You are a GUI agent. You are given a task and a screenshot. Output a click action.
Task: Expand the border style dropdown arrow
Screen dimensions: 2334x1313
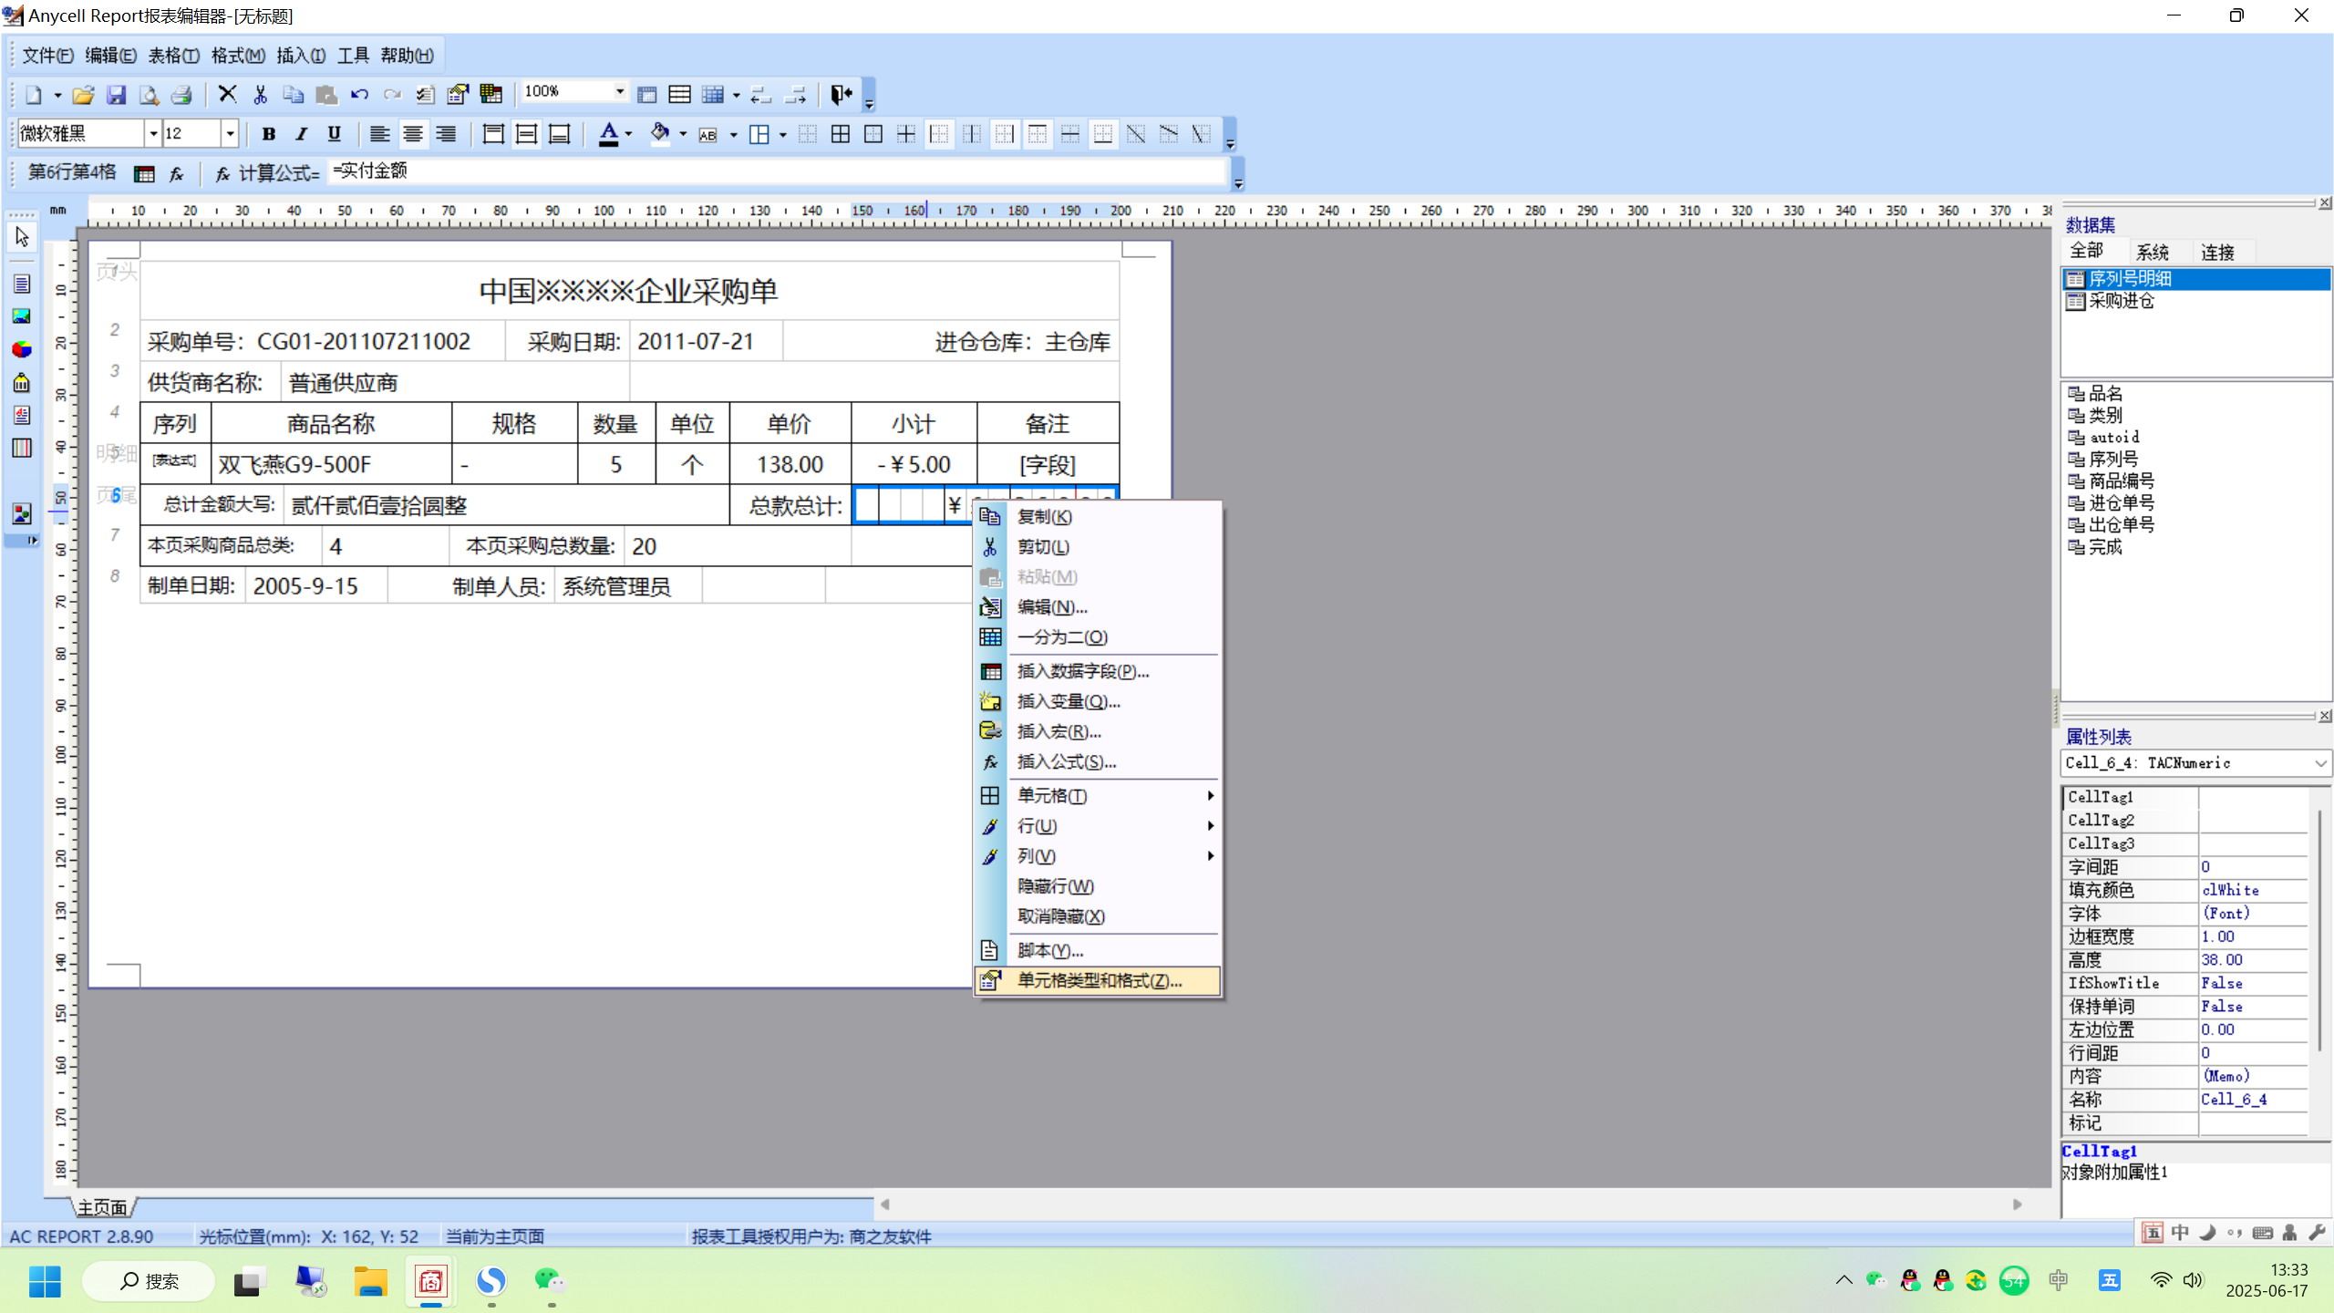point(783,135)
